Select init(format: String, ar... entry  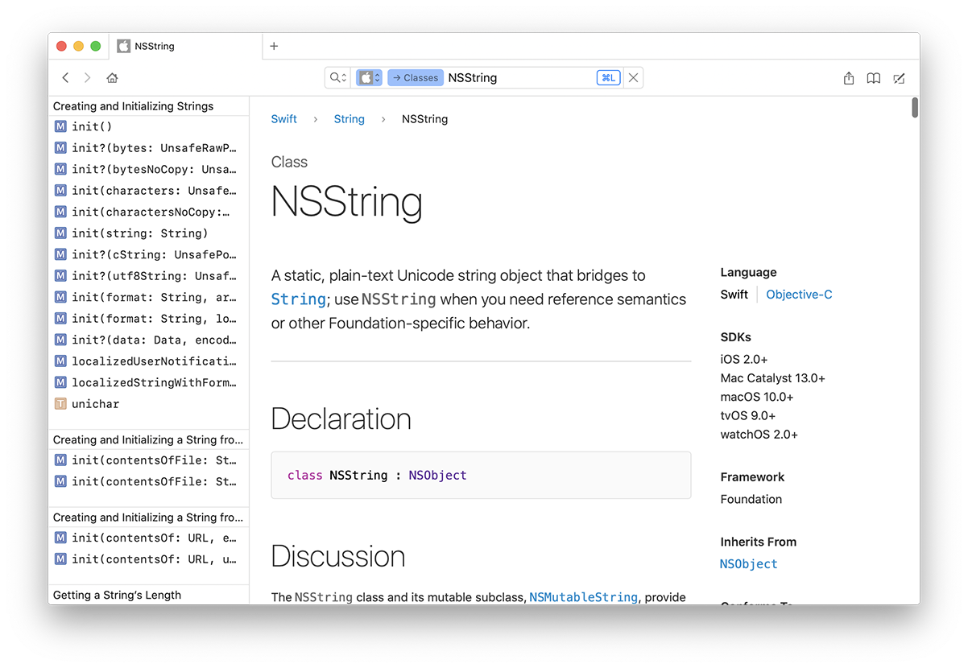149,297
